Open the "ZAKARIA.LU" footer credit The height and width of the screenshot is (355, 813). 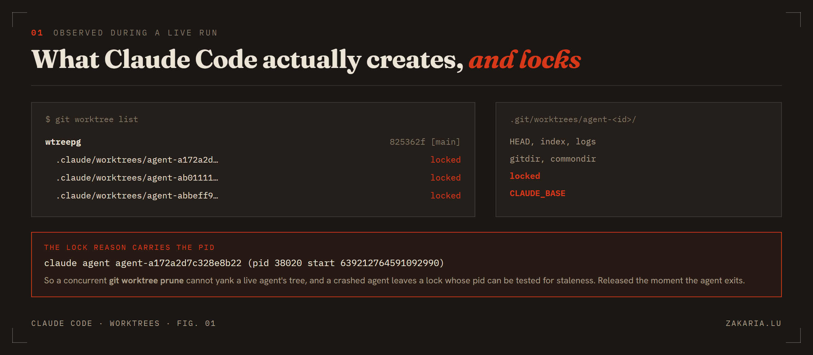click(753, 324)
